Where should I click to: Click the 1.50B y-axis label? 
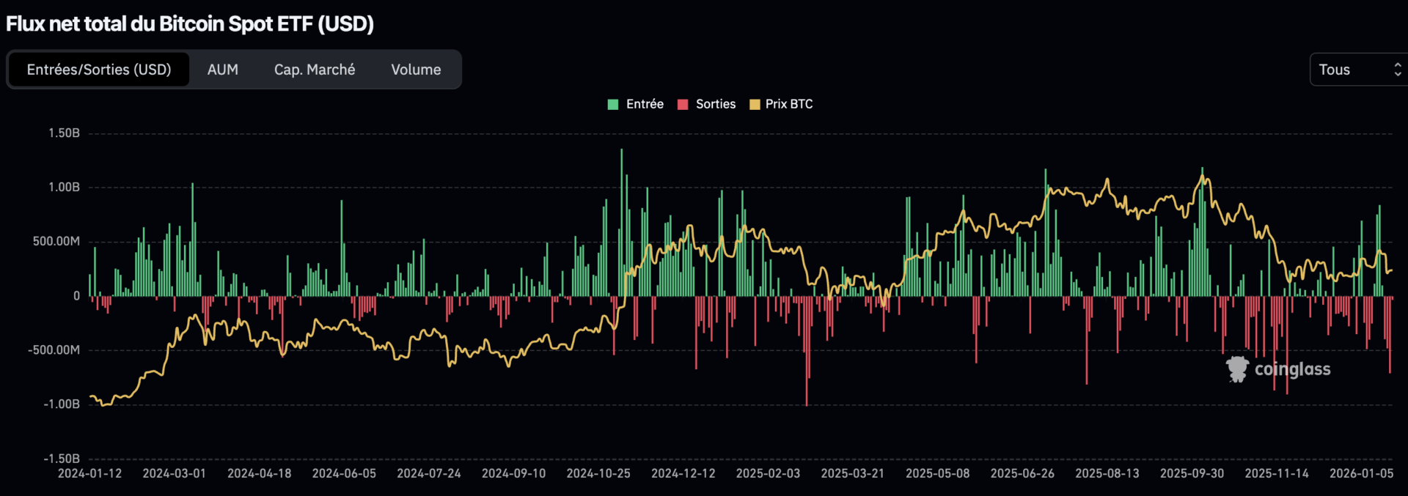(x=64, y=133)
